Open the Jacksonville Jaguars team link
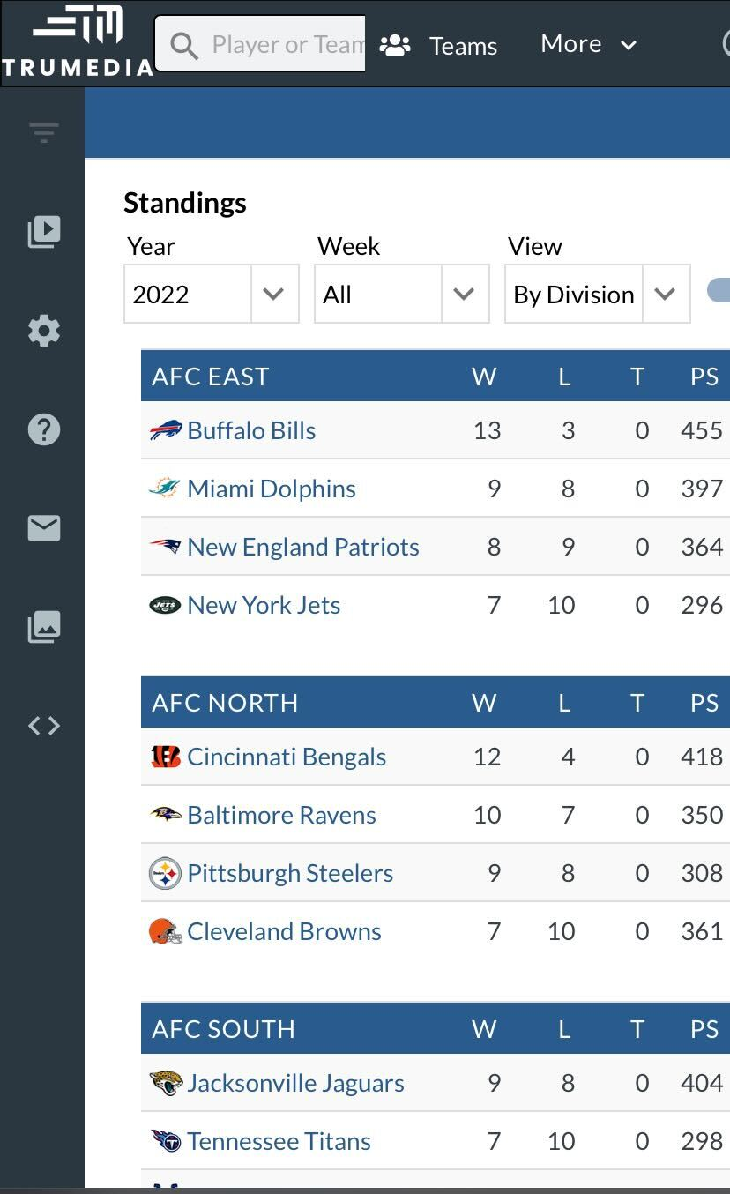This screenshot has height=1194, width=730. (295, 1083)
